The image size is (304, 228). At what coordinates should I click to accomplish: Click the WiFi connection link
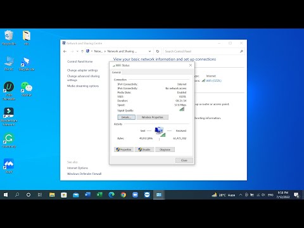click(213, 80)
